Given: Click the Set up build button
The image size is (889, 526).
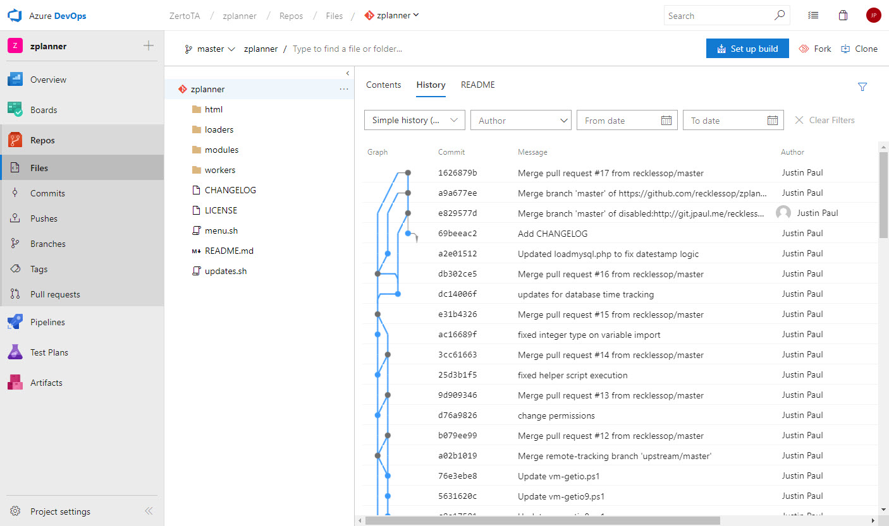Looking at the screenshot, I should [747, 49].
